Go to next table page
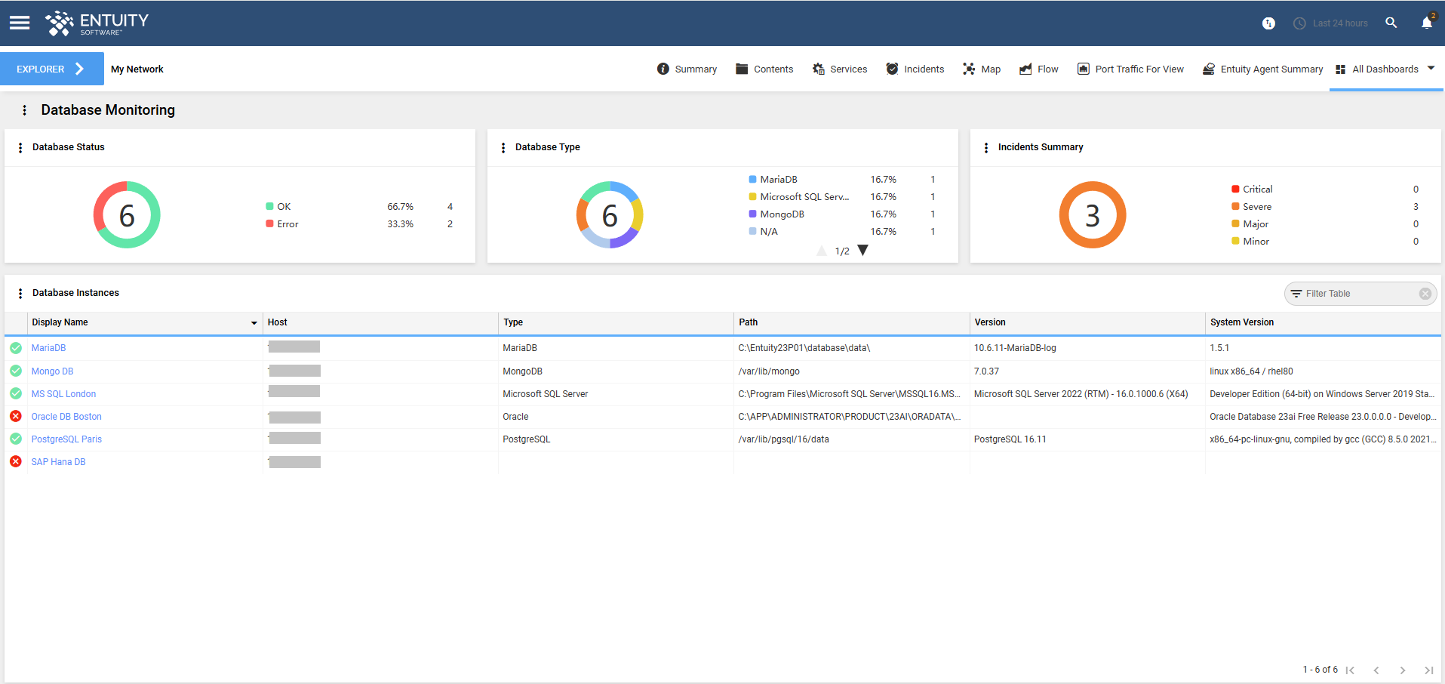1445x684 pixels. [x=1403, y=670]
